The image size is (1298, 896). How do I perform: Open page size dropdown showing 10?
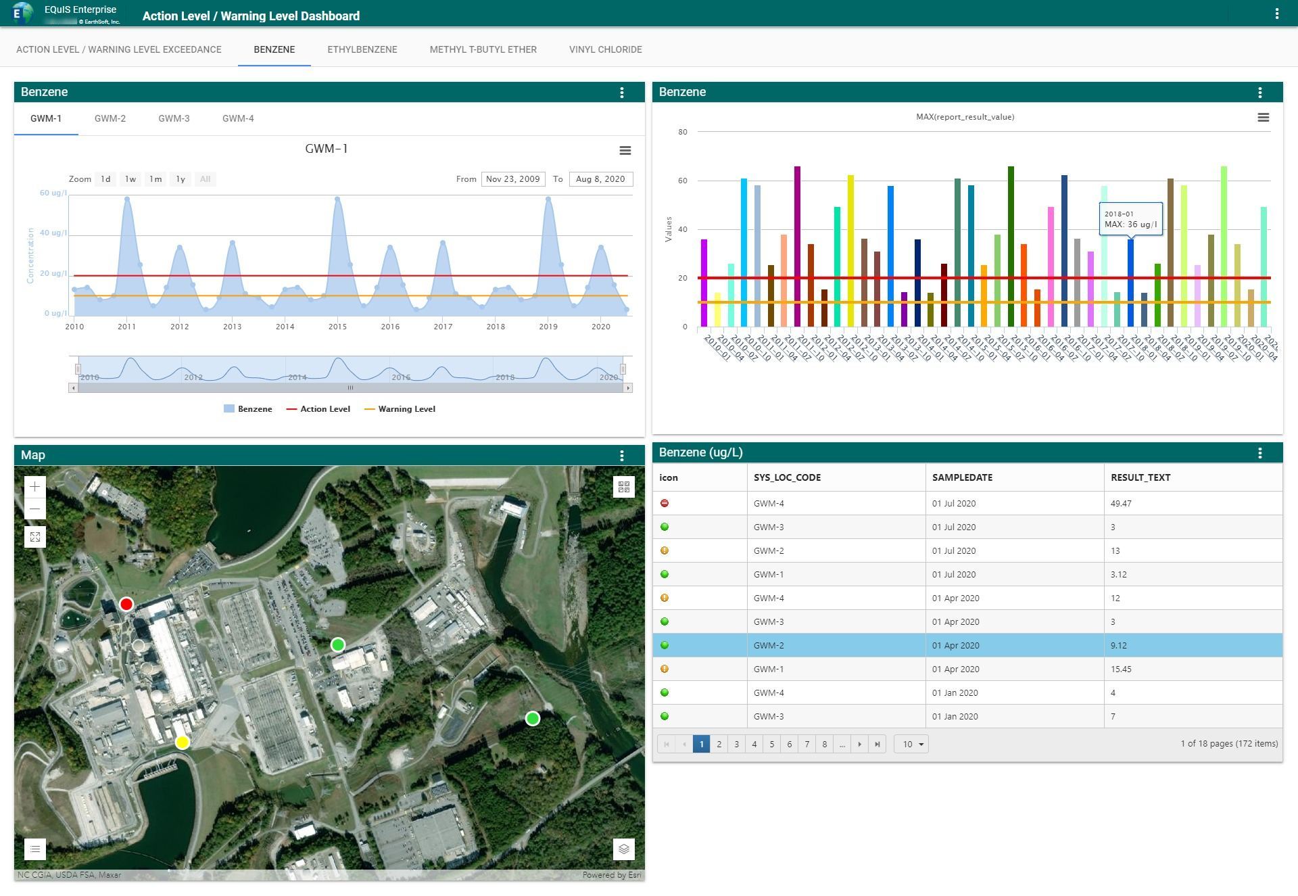(911, 744)
